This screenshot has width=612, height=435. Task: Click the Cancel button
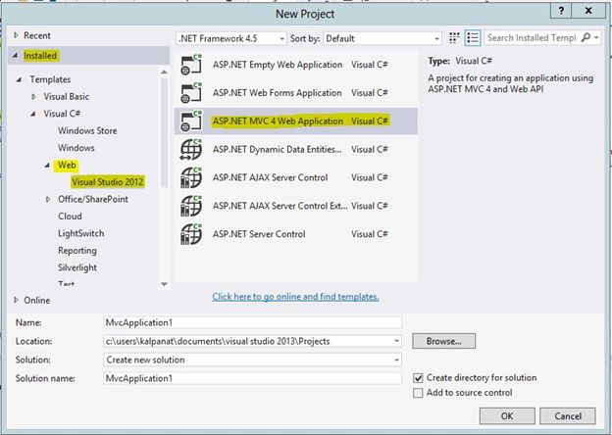[568, 416]
